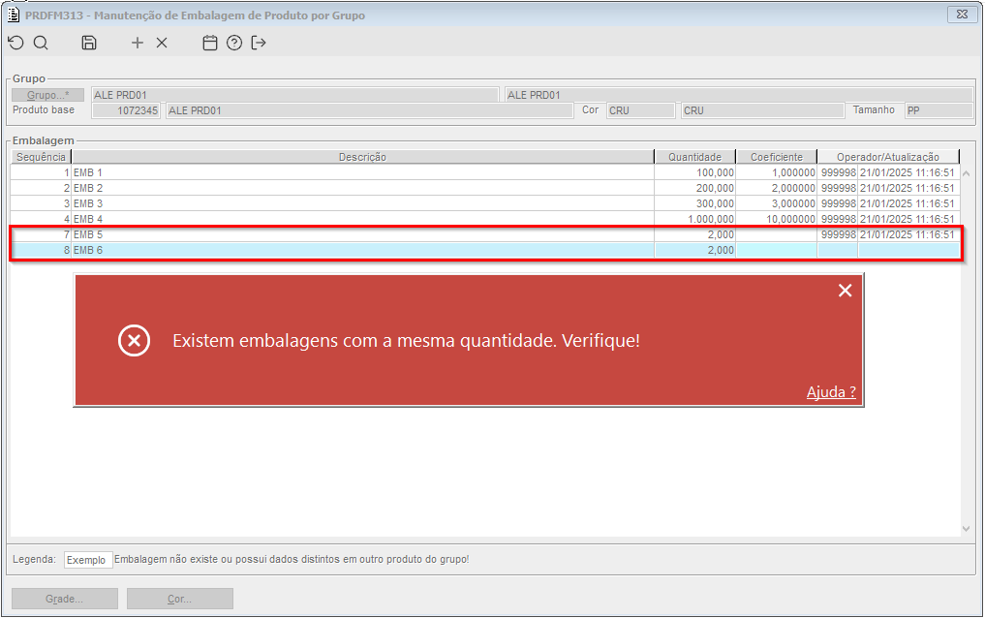
Task: Select row EMB 4
Action: (485, 219)
